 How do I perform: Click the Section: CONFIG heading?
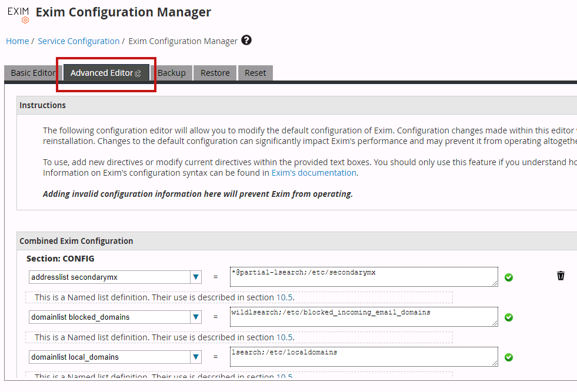coord(61,259)
